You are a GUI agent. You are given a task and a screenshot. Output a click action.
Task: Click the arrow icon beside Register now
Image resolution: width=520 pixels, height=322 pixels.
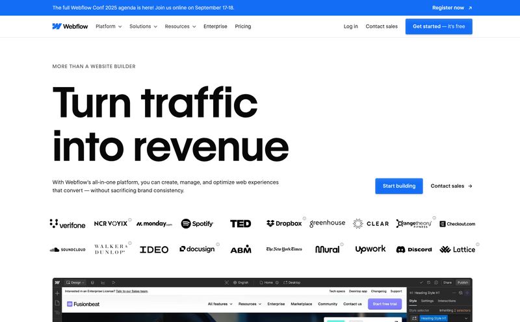470,8
